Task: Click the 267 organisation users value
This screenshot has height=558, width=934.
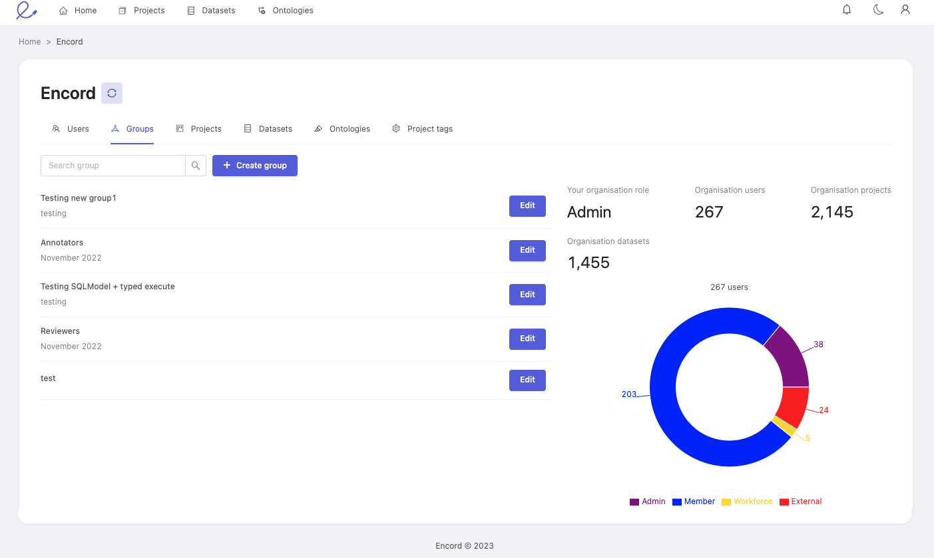Action: point(709,212)
